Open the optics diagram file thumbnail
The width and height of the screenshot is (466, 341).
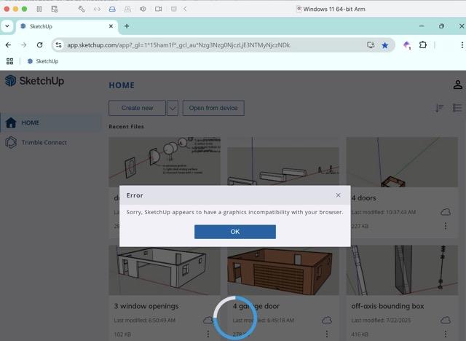[165, 162]
